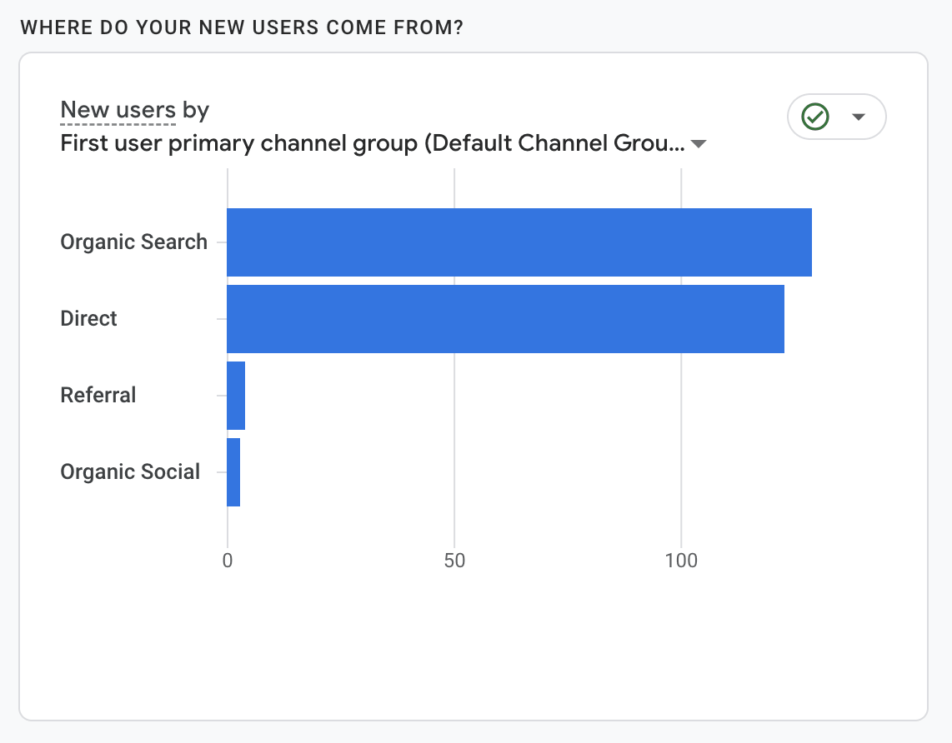Viewport: 952px width, 743px height.
Task: Click the tick mark beside Referral label
Action: coord(221,396)
